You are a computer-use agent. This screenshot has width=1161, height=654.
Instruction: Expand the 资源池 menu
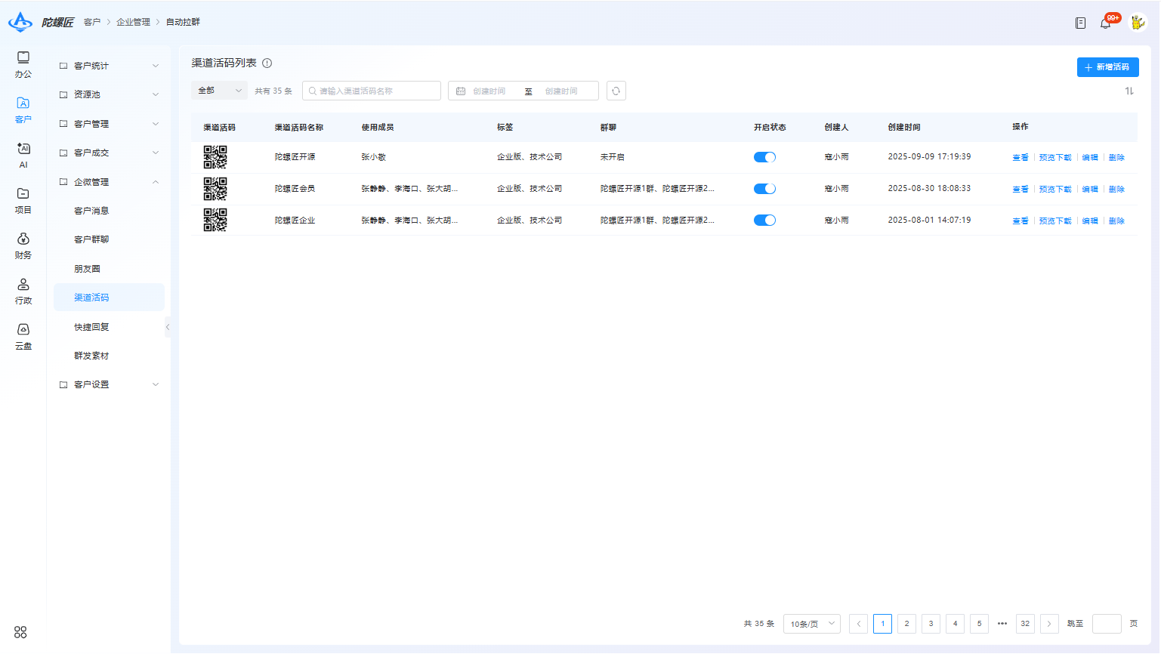click(109, 94)
